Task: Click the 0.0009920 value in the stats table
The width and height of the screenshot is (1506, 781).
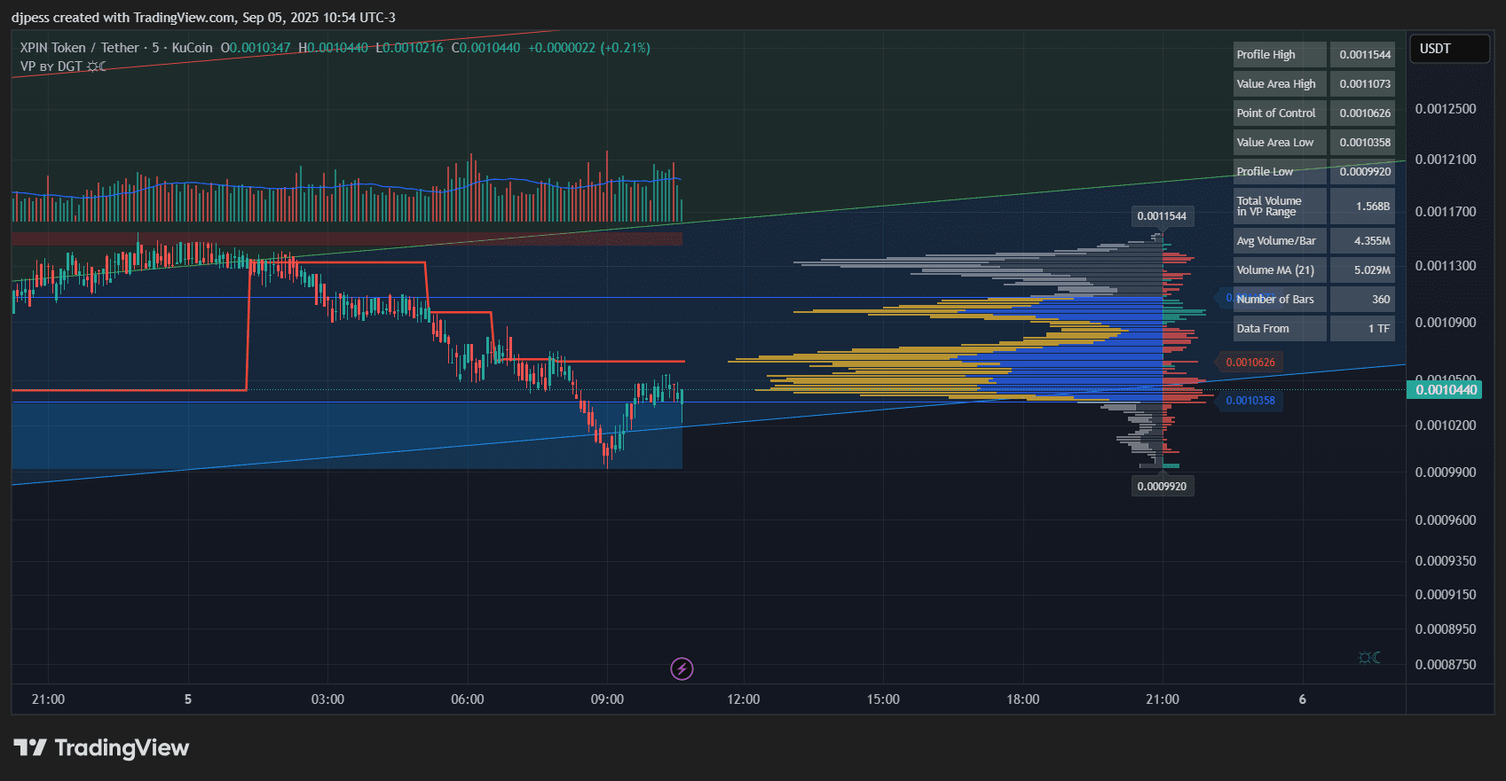Action: [1362, 171]
